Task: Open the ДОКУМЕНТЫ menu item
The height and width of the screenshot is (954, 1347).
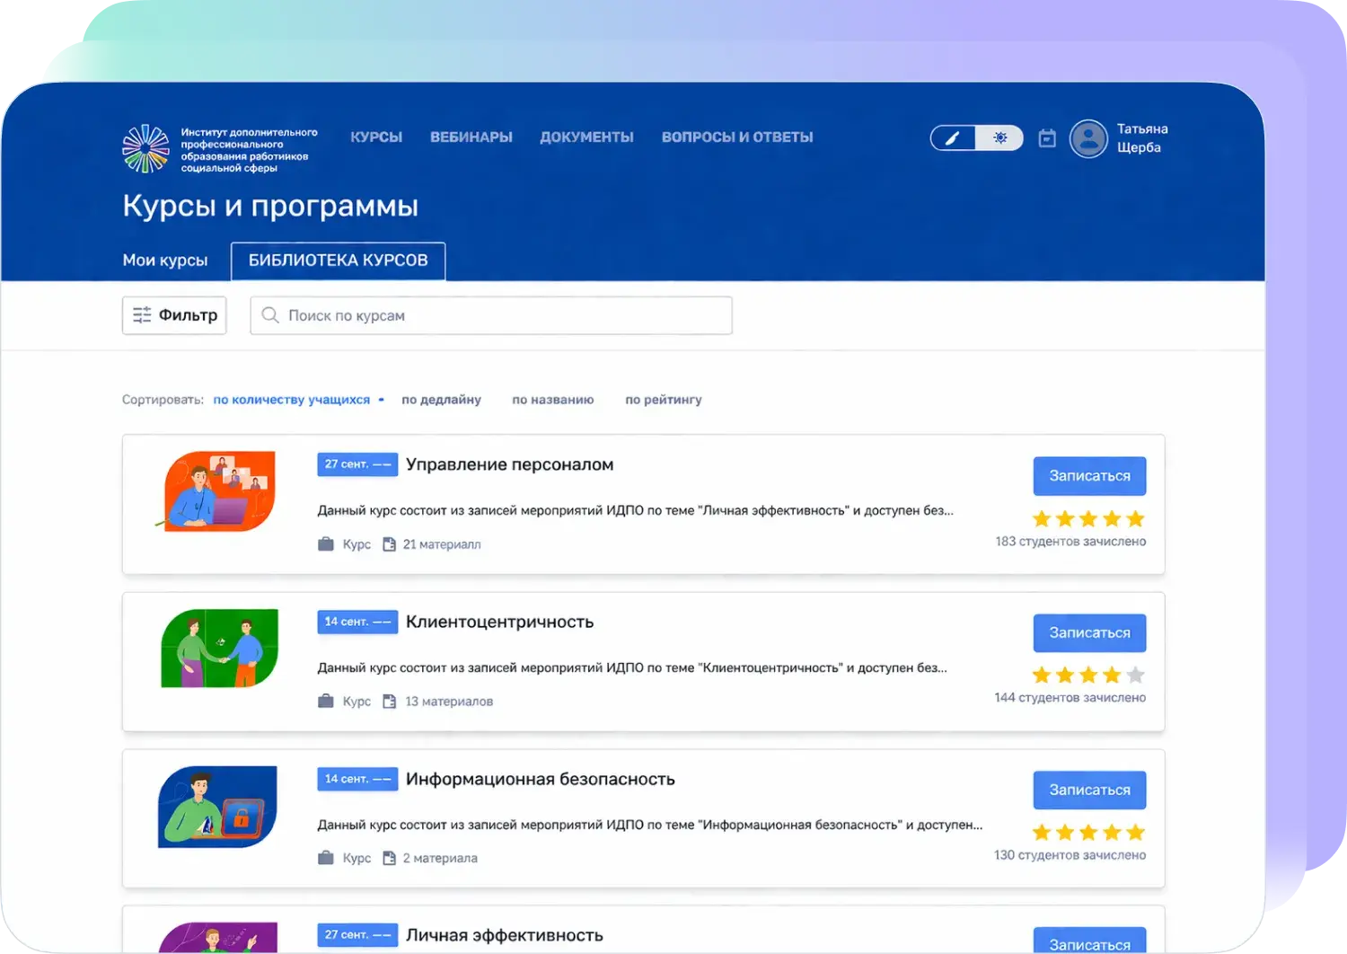Action: tap(587, 137)
